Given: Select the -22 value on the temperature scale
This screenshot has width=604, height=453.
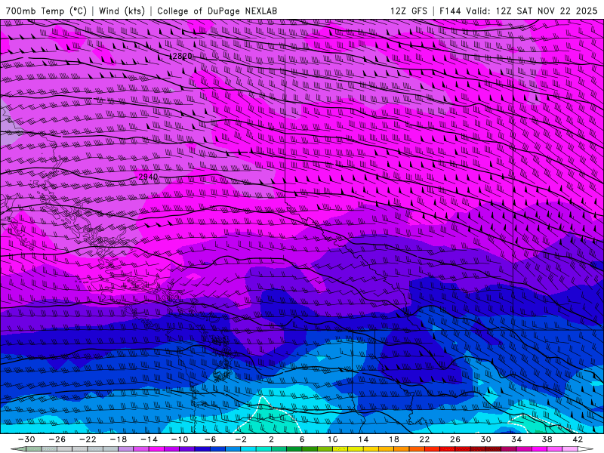Looking at the screenshot, I should tap(88, 439).
